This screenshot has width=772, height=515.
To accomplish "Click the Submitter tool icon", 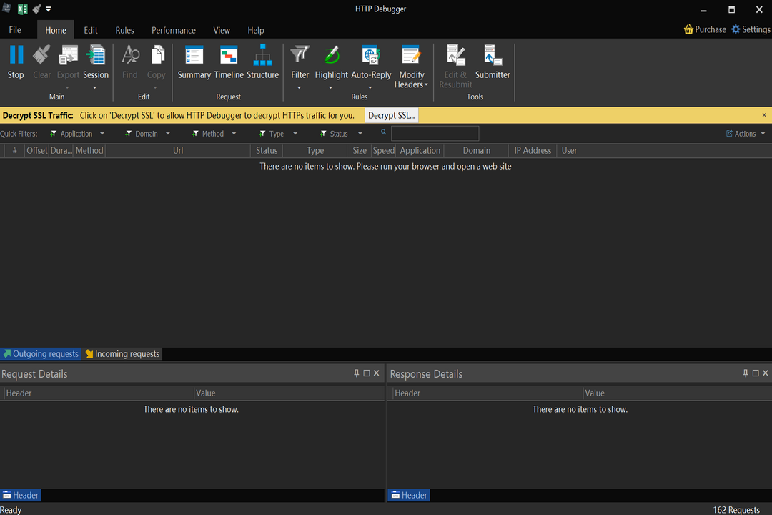I will point(493,56).
